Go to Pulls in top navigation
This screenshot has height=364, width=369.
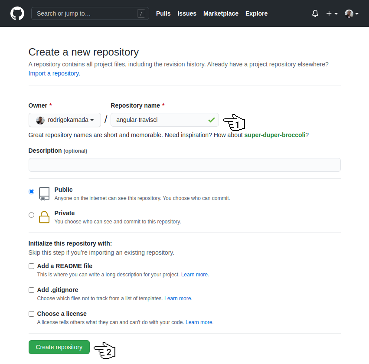pyautogui.click(x=163, y=13)
